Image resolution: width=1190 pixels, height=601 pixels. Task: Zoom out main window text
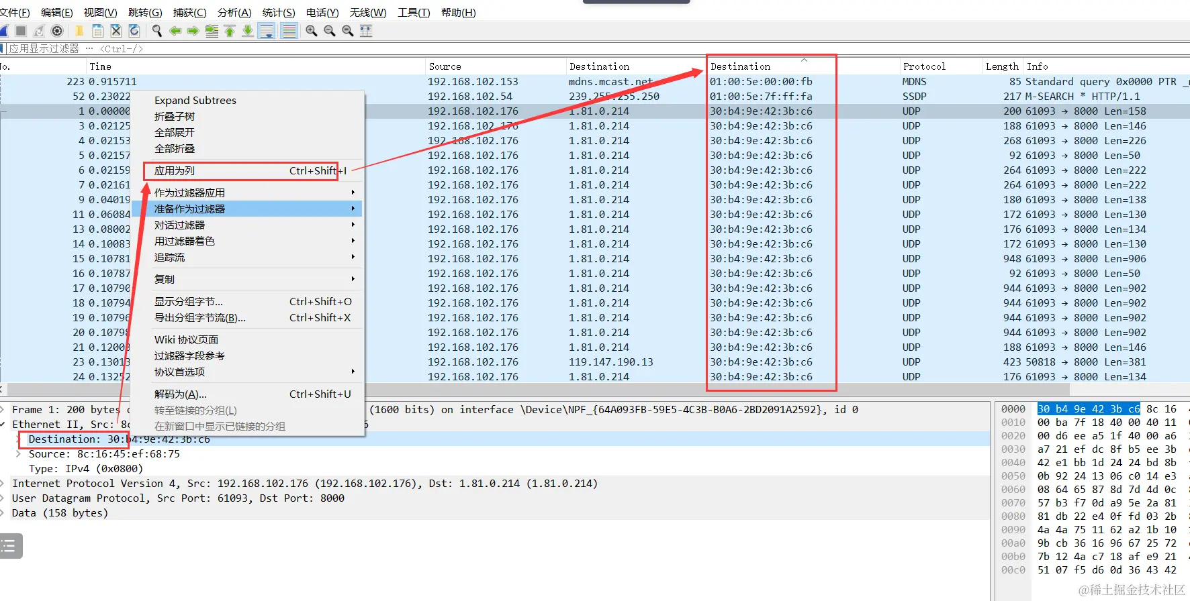pos(330,31)
